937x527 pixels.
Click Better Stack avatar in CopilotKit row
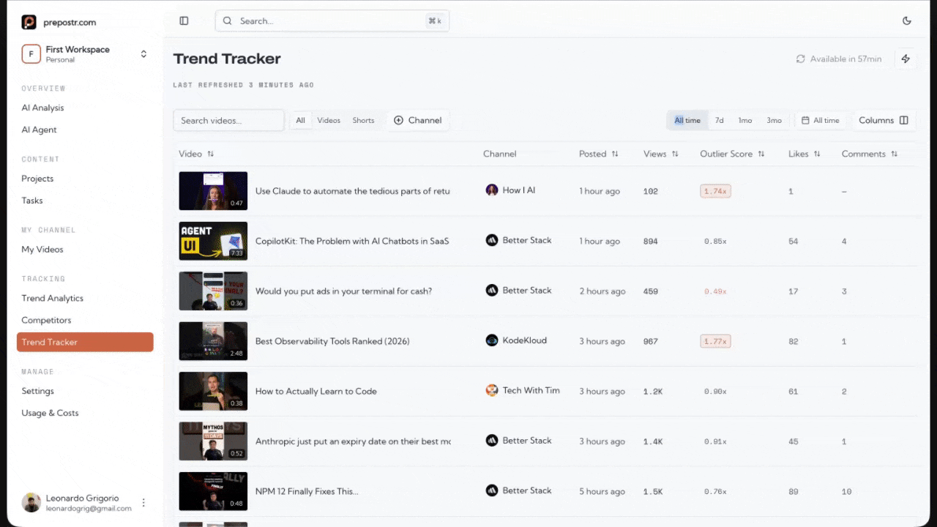point(492,240)
